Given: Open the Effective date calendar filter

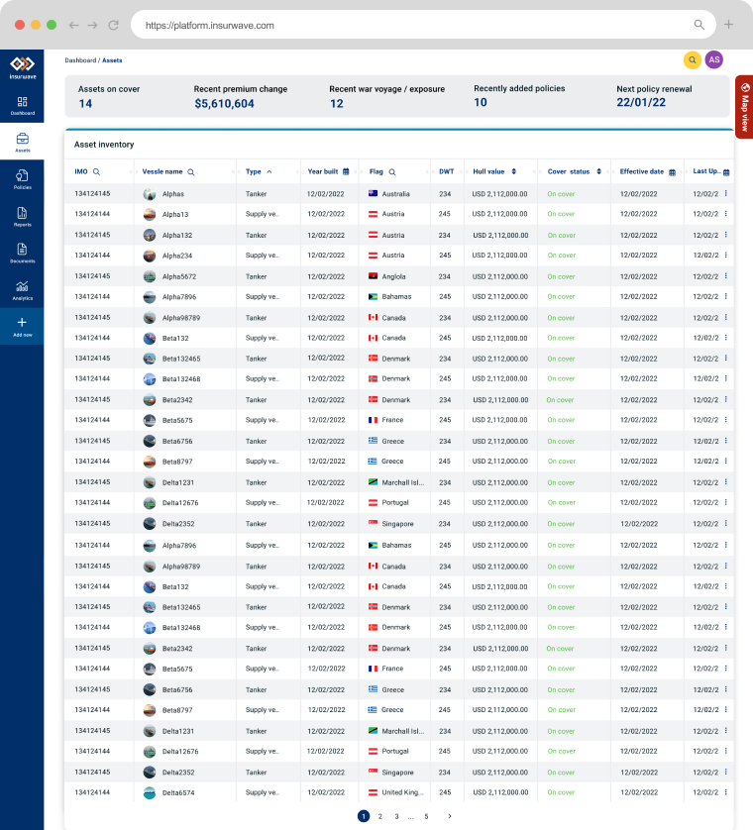Looking at the screenshot, I should (x=673, y=172).
